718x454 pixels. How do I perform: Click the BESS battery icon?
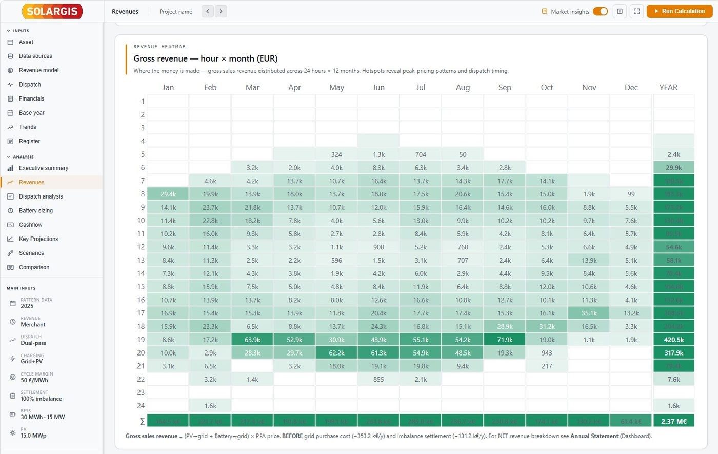coord(13,414)
